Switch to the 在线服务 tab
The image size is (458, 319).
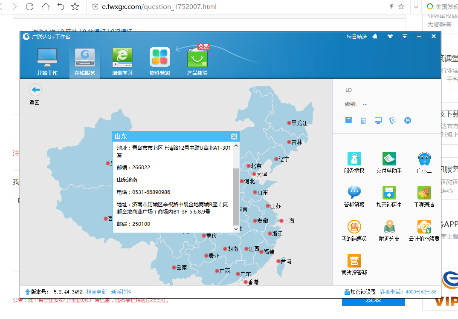(x=85, y=62)
